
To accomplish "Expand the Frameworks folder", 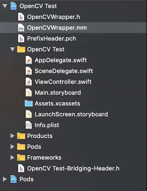I will point(13,158).
